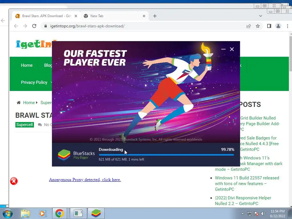This screenshot has height=219, width=292.
Task: Open the Sale Badges Nulled 4.4.3 post link
Action: click(x=259, y=144)
